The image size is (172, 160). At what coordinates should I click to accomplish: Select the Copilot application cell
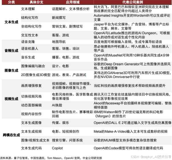click(x=57, y=148)
